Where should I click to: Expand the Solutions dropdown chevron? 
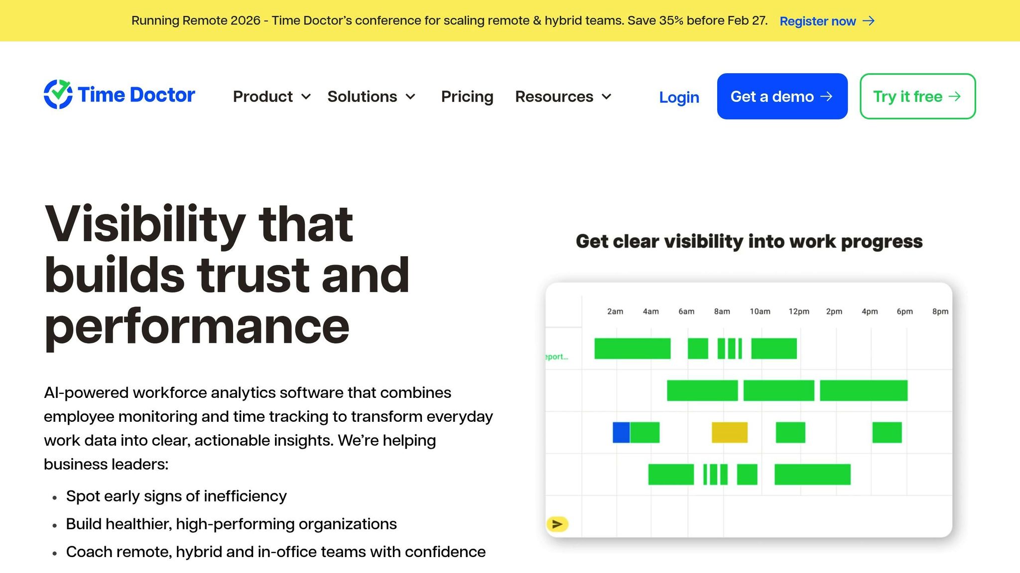pyautogui.click(x=410, y=97)
